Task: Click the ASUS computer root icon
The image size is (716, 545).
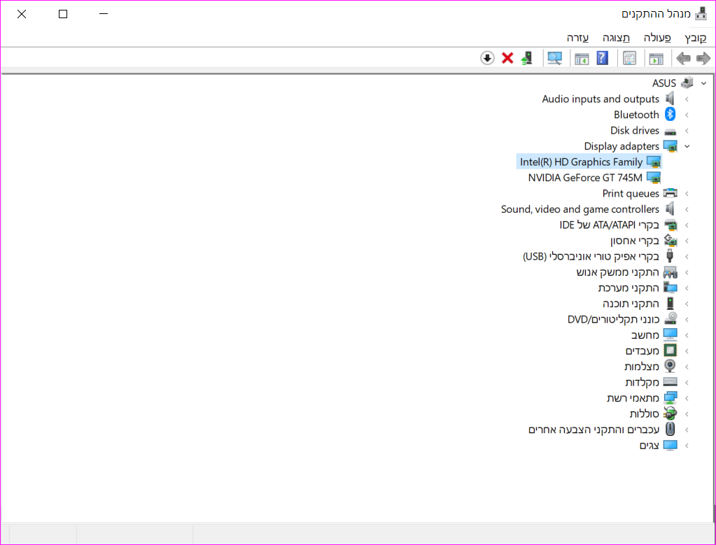Action: [687, 83]
